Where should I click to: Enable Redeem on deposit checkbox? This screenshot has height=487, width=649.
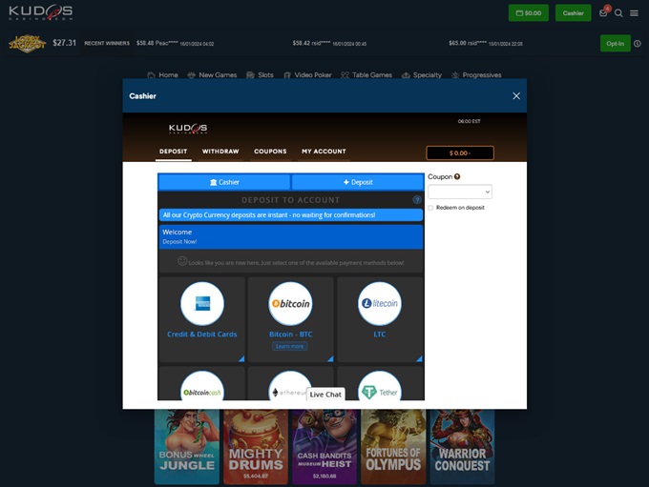(430, 207)
